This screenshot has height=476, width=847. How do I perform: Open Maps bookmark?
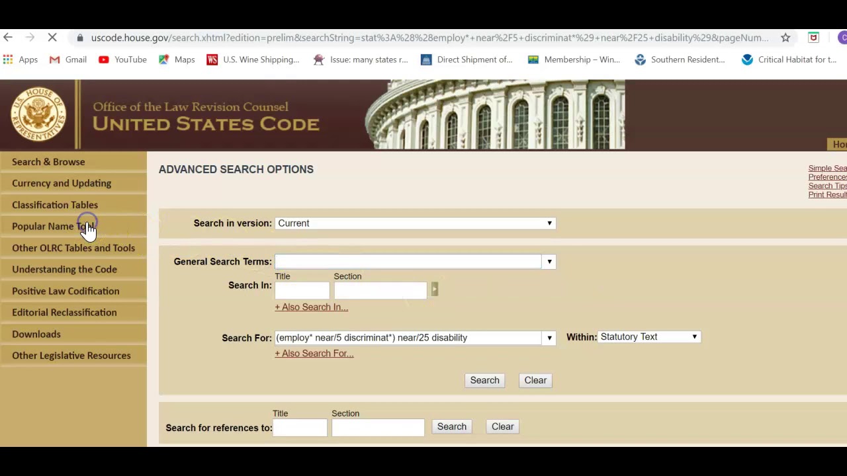click(x=177, y=59)
